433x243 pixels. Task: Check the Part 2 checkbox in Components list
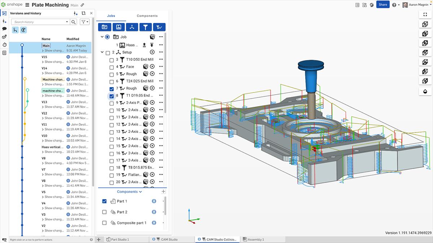click(x=104, y=212)
